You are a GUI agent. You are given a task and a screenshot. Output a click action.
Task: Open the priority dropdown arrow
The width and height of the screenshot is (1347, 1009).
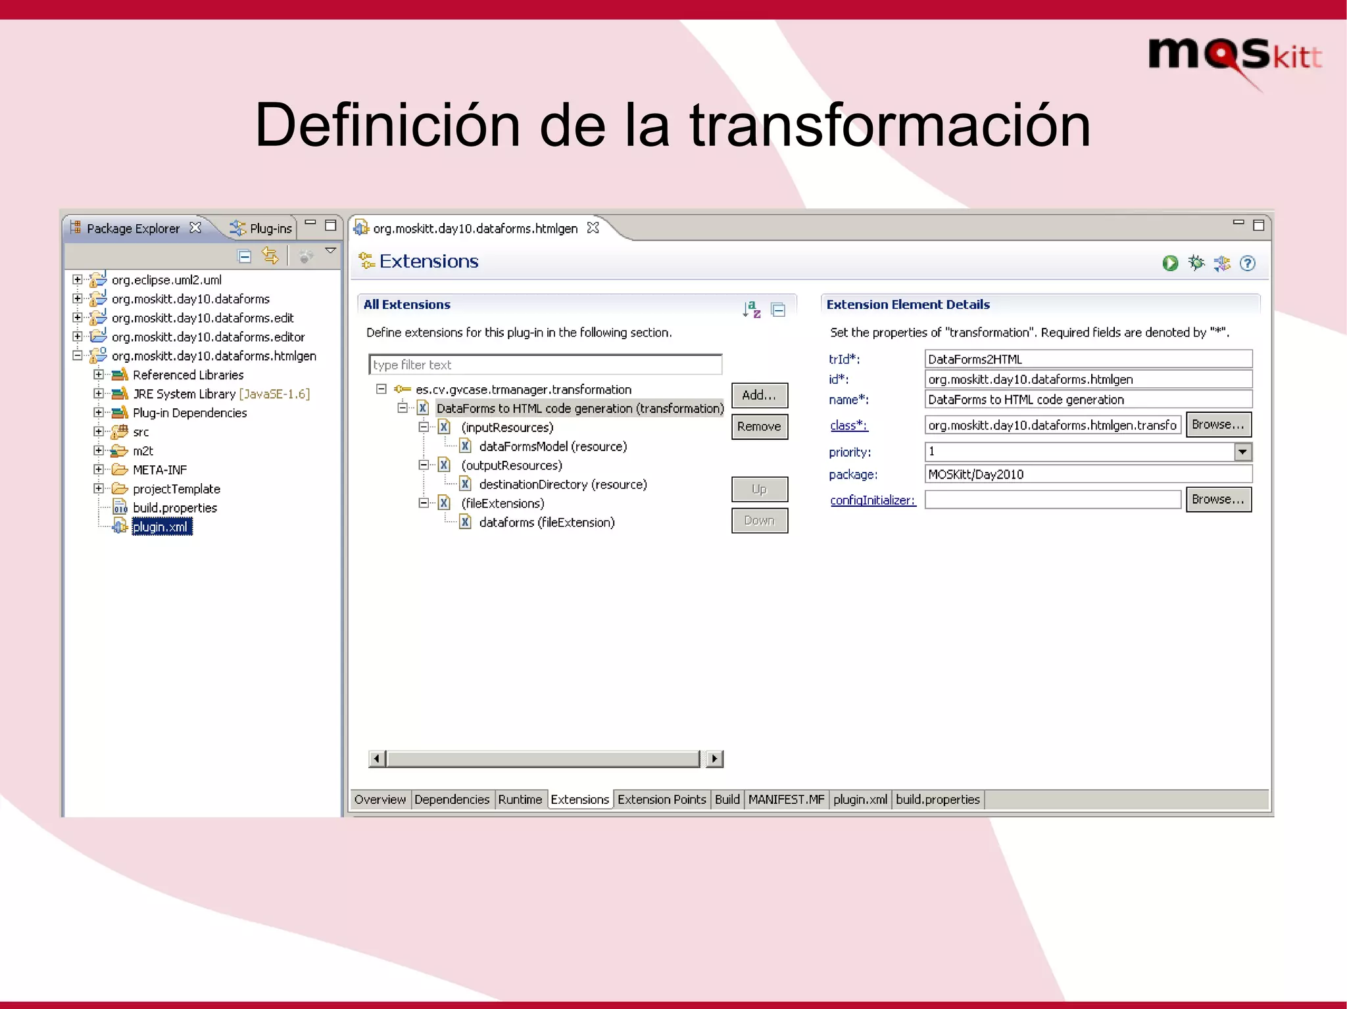pos(1242,452)
